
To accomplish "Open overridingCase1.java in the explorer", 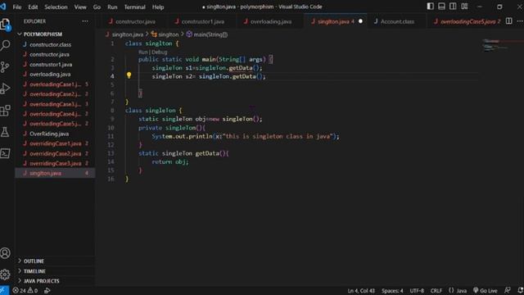I will pos(55,143).
